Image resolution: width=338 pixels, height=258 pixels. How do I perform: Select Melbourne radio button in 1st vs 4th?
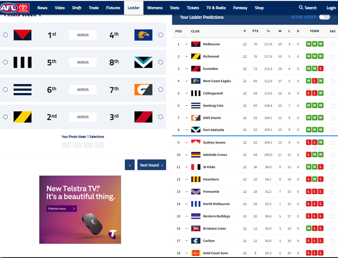tap(5, 35)
